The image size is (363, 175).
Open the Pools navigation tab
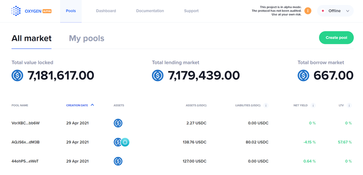[71, 11]
